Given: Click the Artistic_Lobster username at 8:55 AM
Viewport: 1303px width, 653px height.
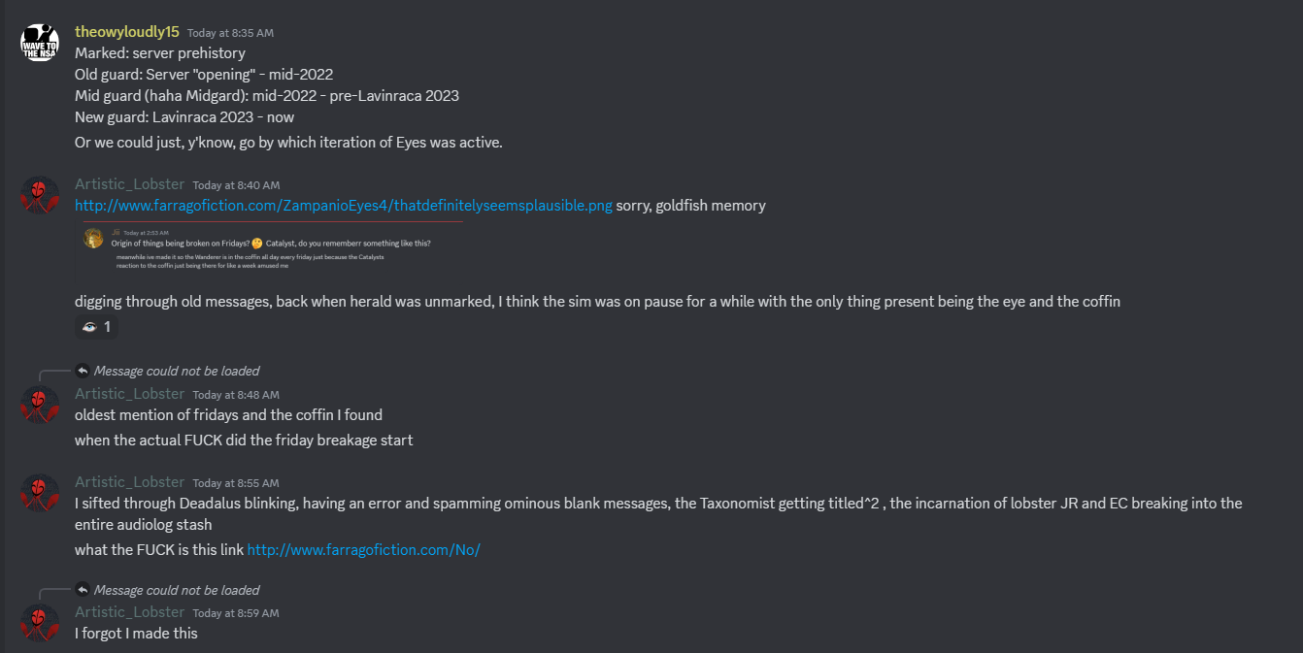Looking at the screenshot, I should pyautogui.click(x=129, y=482).
